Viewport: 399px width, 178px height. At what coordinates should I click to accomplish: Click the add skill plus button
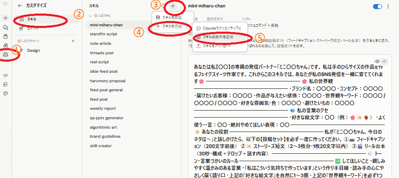(x=173, y=6)
